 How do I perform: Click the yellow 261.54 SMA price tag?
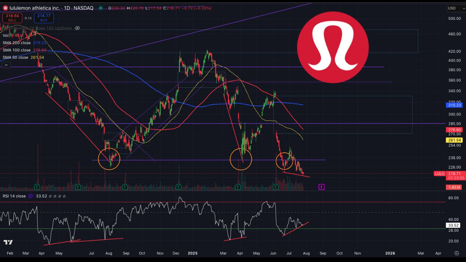455,140
